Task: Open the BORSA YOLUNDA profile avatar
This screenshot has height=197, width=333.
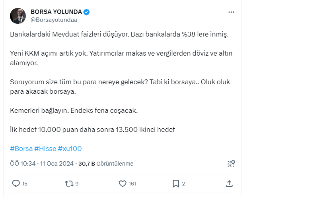Action: 18,16
